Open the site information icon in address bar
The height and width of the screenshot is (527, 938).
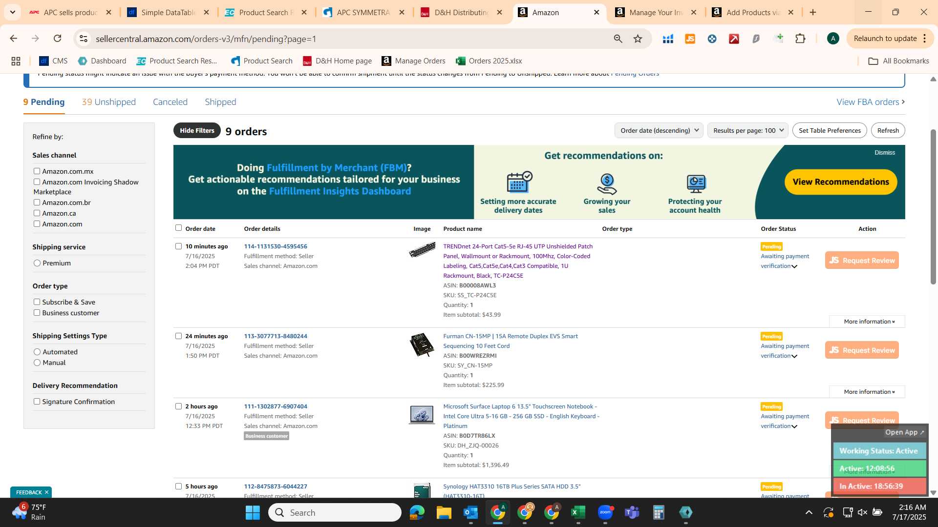pos(84,39)
